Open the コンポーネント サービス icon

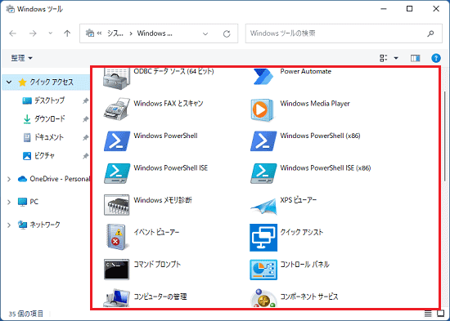pyautogui.click(x=263, y=298)
